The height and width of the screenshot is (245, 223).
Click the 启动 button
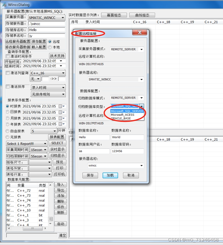tap(61, 224)
